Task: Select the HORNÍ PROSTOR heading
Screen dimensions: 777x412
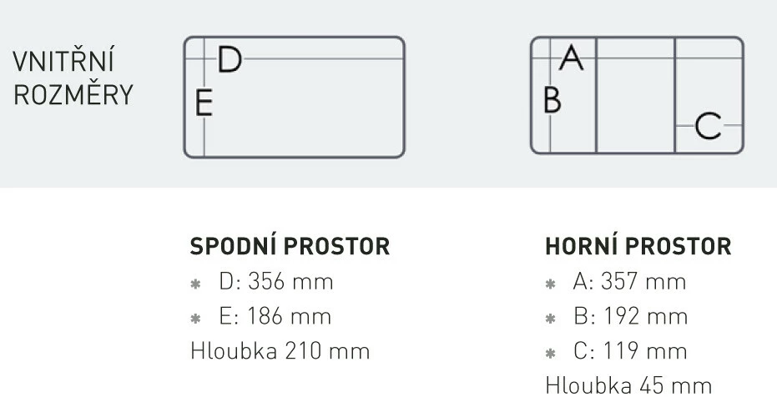Action: [x=638, y=247]
